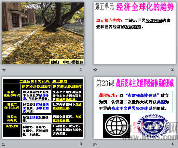
Task: Click the International Monetary Fund logo
Action: pyautogui.click(x=153, y=126)
